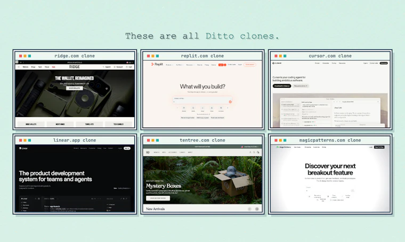405x242 pixels.
Task: Click the RIDGE logo in ridge.com clone
Action: click(75, 67)
